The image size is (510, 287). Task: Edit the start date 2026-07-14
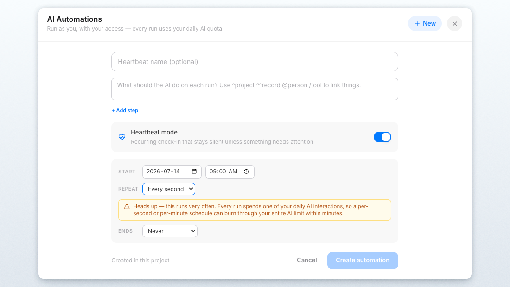tap(172, 172)
